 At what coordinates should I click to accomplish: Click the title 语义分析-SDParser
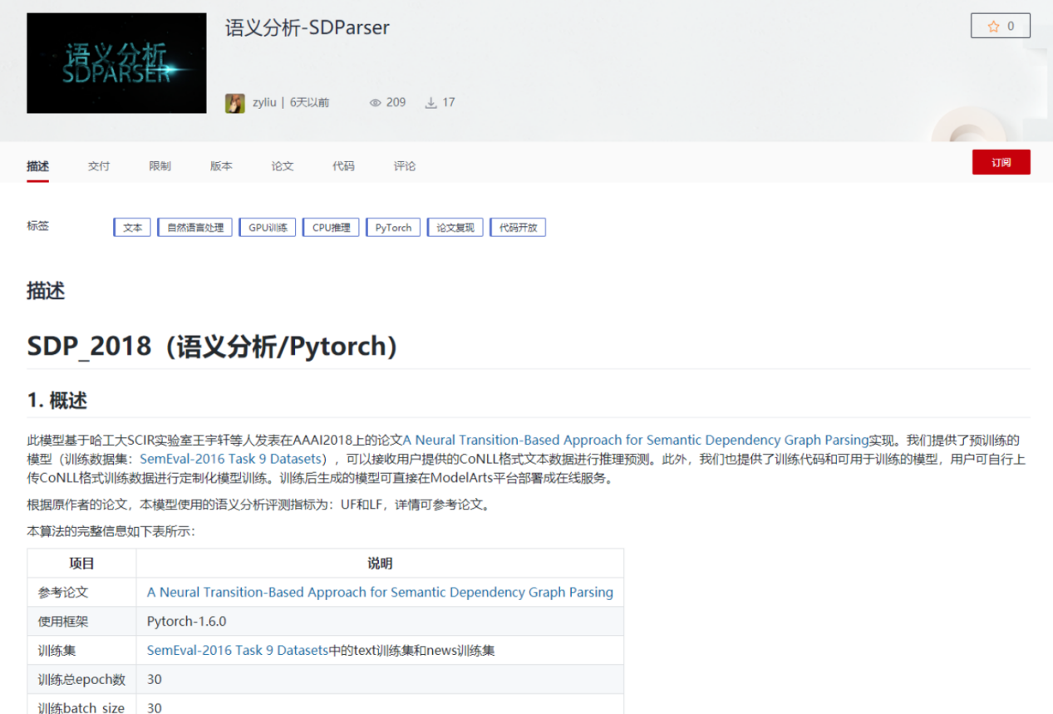308,27
